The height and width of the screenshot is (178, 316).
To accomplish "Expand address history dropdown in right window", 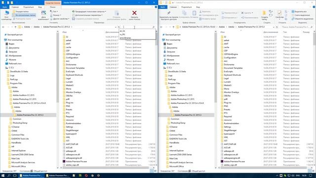I will point(274,27).
